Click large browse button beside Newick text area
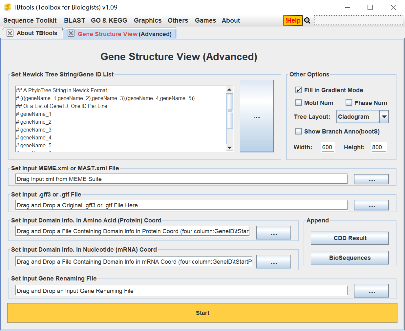 [257, 116]
